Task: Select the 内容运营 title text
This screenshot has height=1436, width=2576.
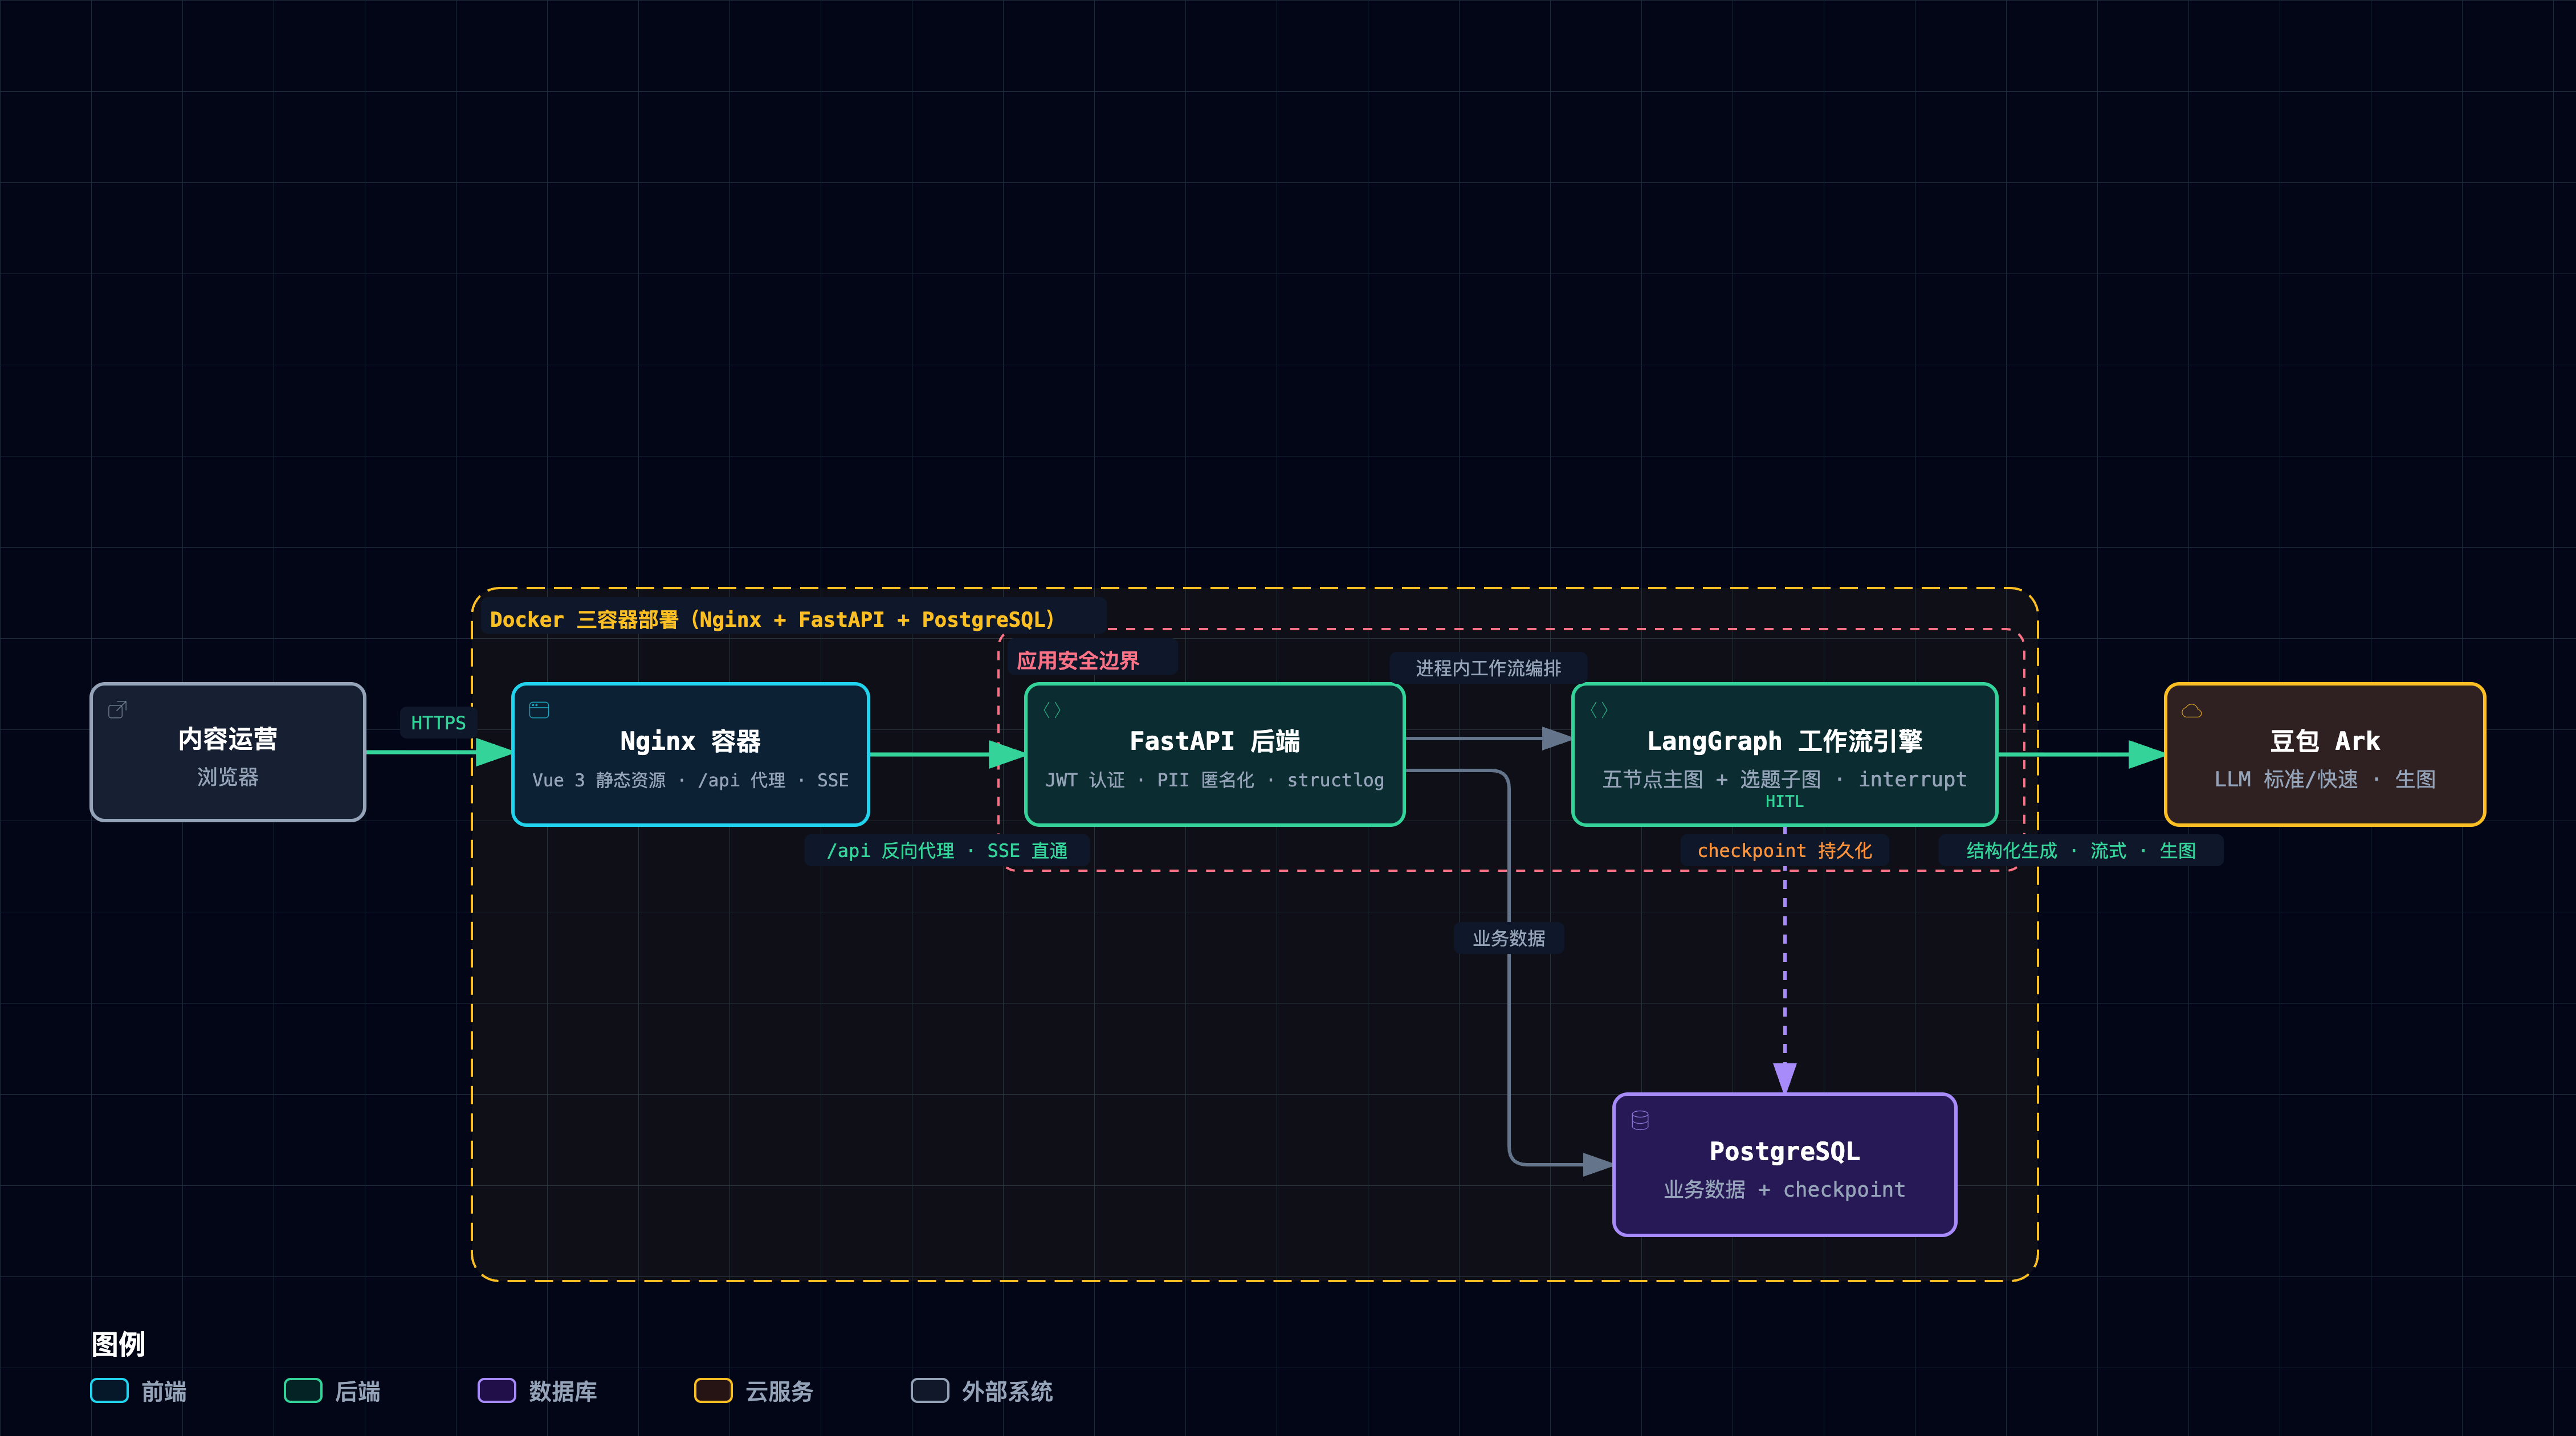Action: [x=228, y=739]
